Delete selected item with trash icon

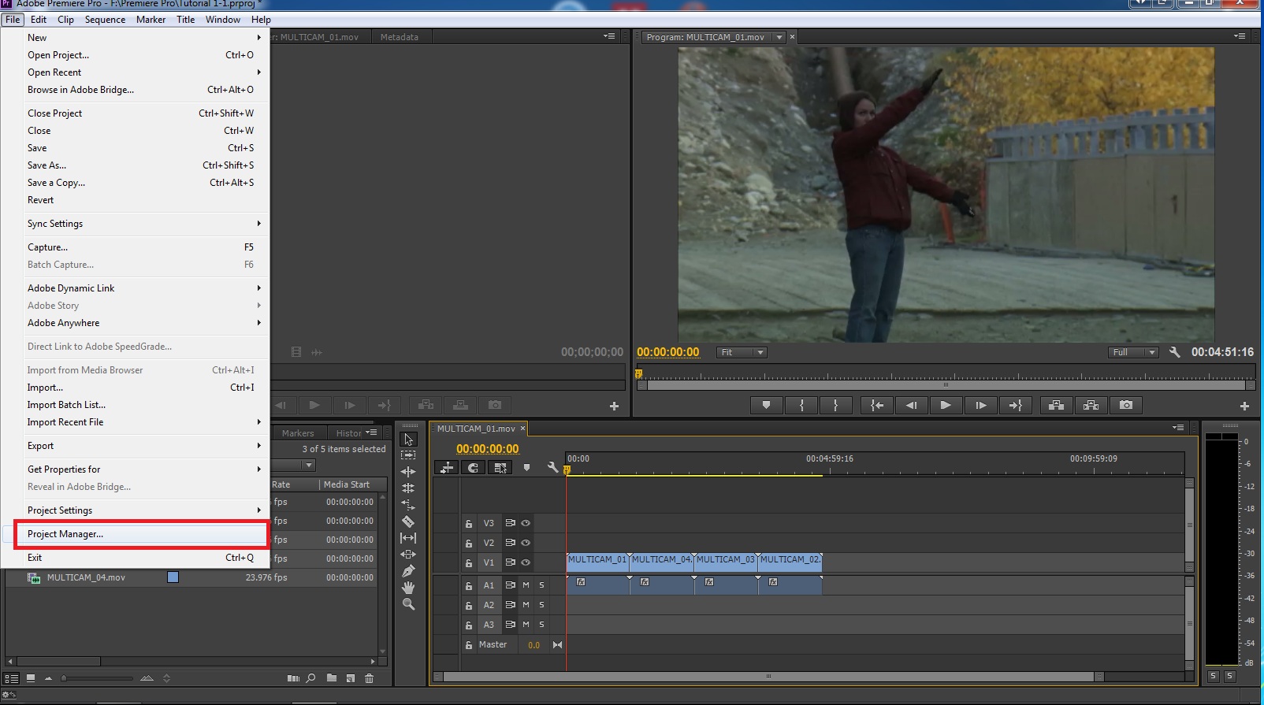(x=369, y=678)
